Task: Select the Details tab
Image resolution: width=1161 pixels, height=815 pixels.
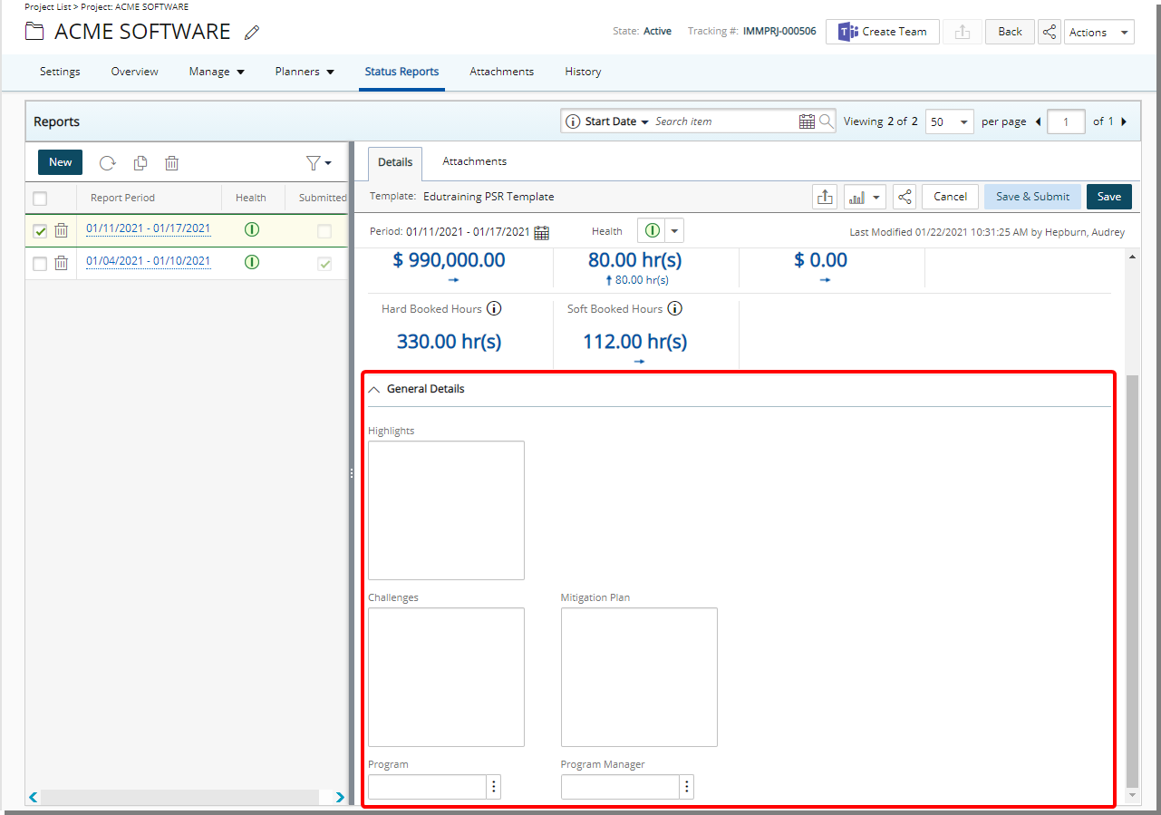Action: 395,162
